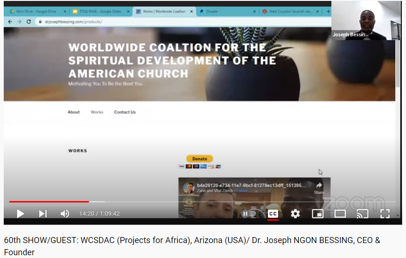Click the Follow link under Zahn und Vital Zürich

[x=242, y=191]
